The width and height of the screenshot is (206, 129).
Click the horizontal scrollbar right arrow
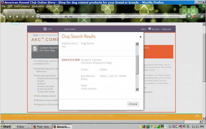coord(201,121)
